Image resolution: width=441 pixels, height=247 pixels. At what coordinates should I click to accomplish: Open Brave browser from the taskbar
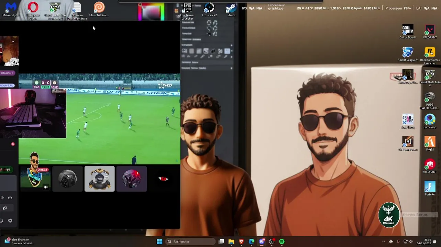click(241, 242)
